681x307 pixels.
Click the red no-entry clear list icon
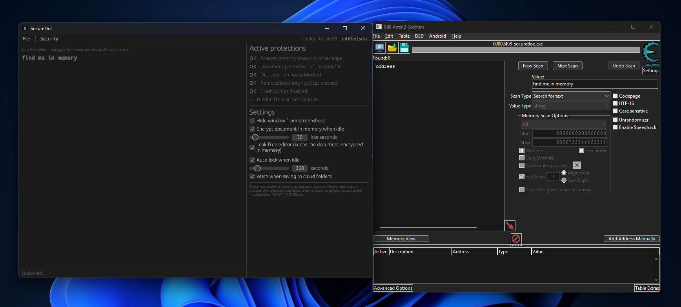[x=516, y=238]
